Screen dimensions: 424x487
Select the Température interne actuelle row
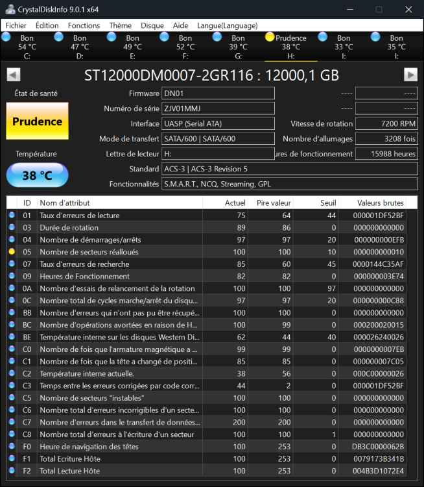point(120,373)
